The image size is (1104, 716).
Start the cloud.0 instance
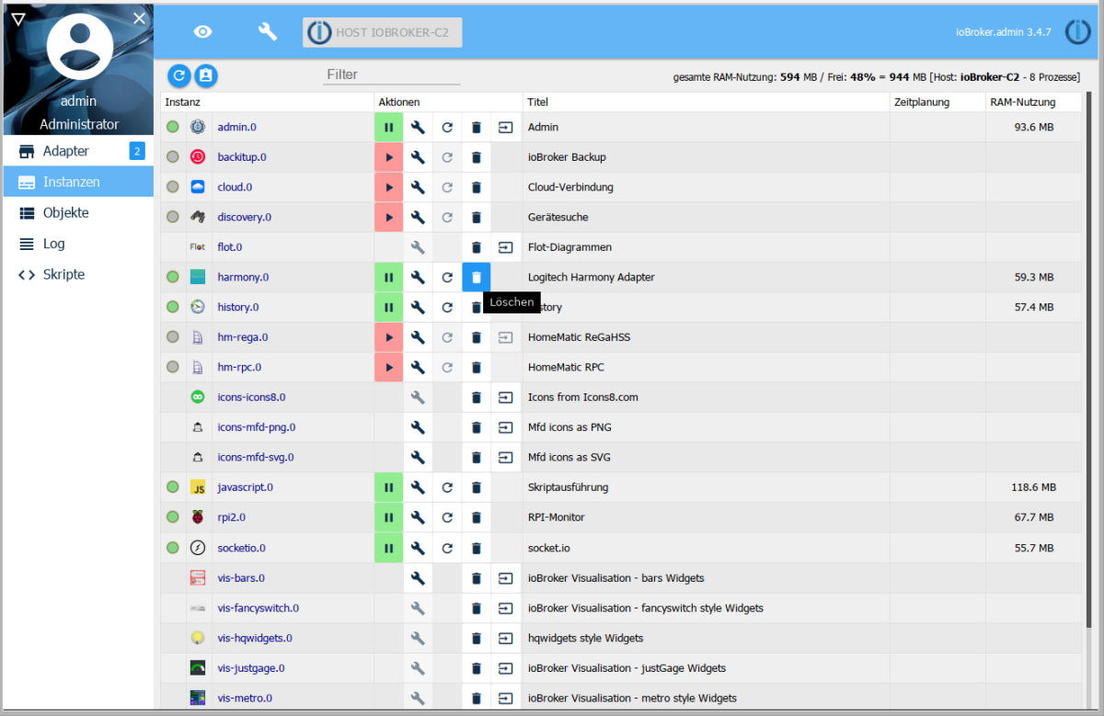point(388,188)
